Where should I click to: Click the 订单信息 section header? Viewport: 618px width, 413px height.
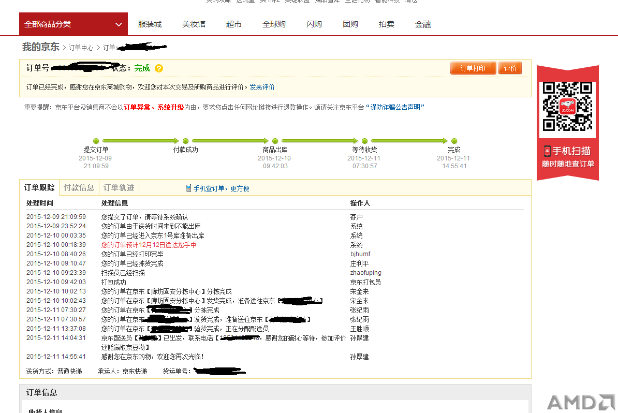41,392
